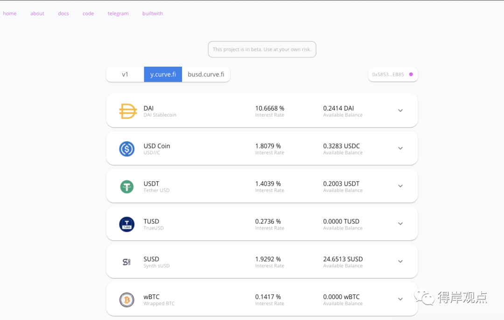Open the docs link
The height and width of the screenshot is (320, 504).
pos(63,14)
